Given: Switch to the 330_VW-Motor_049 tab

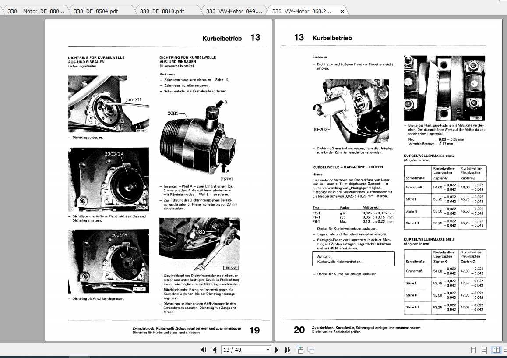Looking at the screenshot, I should [233, 11].
